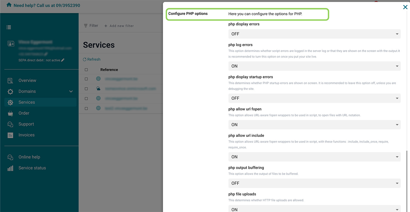Click the Services gear icon
This screenshot has height=212, width=410.
pyautogui.click(x=10, y=102)
